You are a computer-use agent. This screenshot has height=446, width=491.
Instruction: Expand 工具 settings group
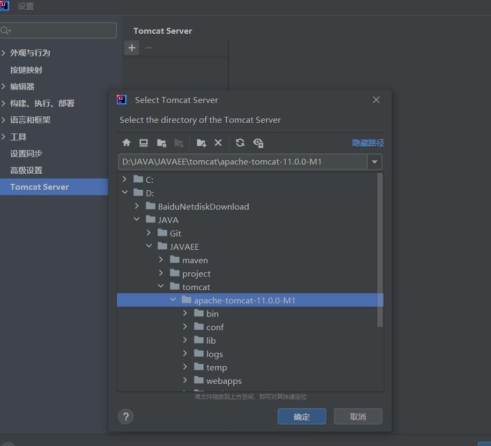click(3, 137)
